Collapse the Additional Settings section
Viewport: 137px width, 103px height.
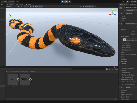120,80
